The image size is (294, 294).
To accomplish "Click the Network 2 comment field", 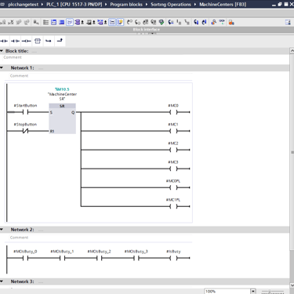I will point(100,238).
